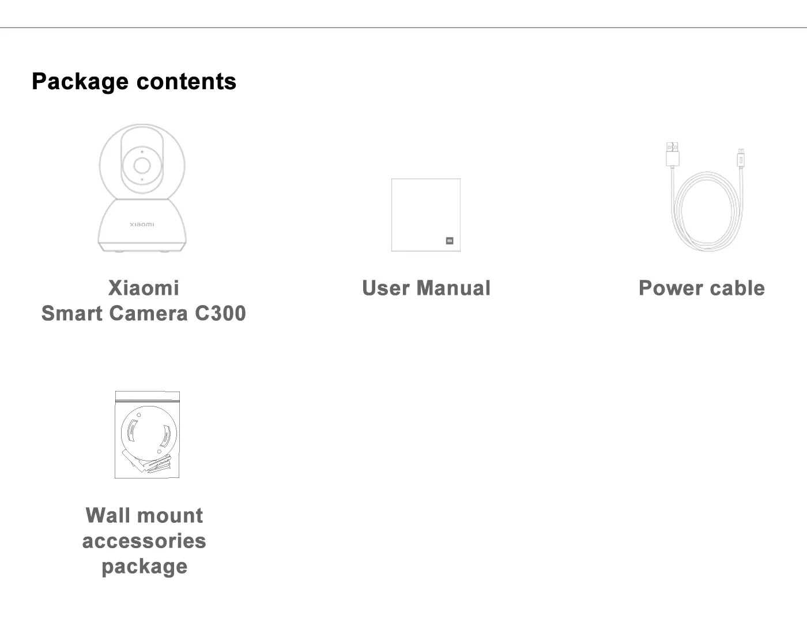Select the user manual booklet illustration
Screen dimensions: 807x623
[426, 215]
